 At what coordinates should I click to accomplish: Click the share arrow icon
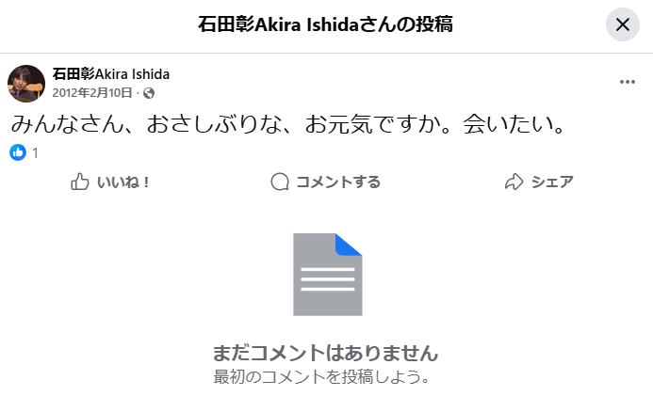(x=514, y=182)
